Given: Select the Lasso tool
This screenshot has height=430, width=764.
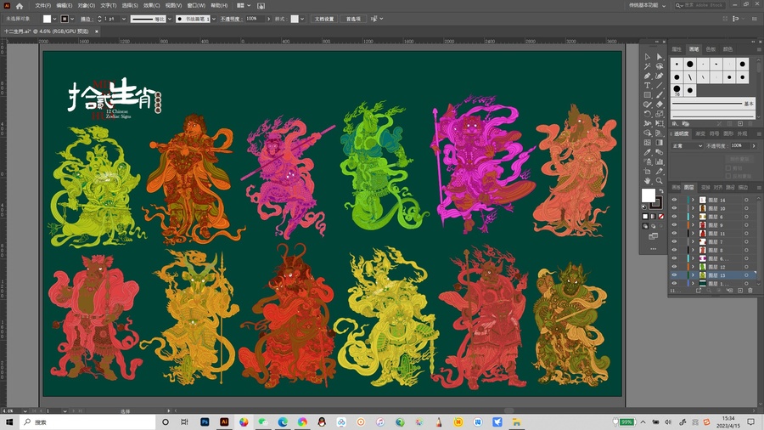Looking at the screenshot, I should point(660,66).
